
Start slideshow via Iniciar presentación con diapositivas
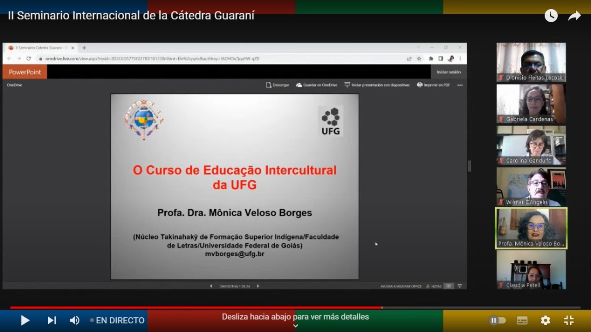coord(377,85)
